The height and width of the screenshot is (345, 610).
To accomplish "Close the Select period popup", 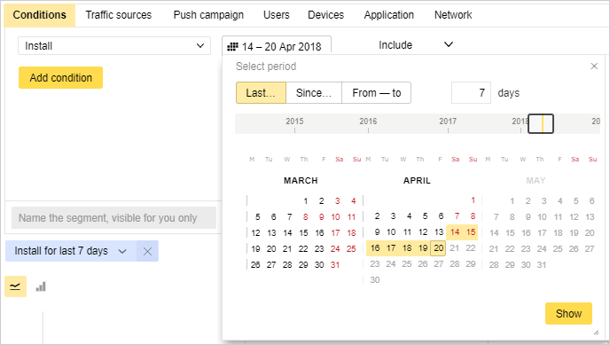I will point(594,67).
